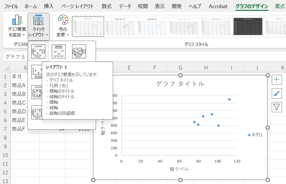Click the chart elements plus button

277,80
